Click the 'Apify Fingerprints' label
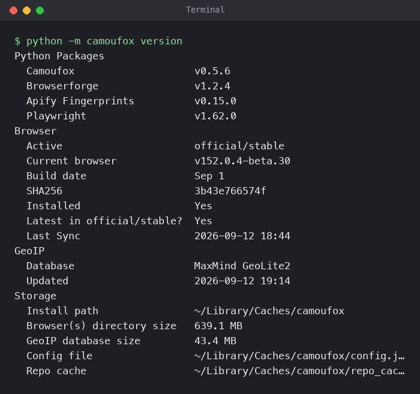 click(x=80, y=101)
